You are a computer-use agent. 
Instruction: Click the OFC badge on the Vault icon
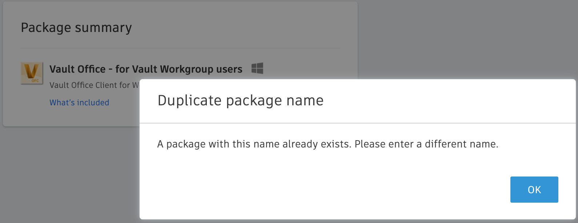tap(35, 80)
